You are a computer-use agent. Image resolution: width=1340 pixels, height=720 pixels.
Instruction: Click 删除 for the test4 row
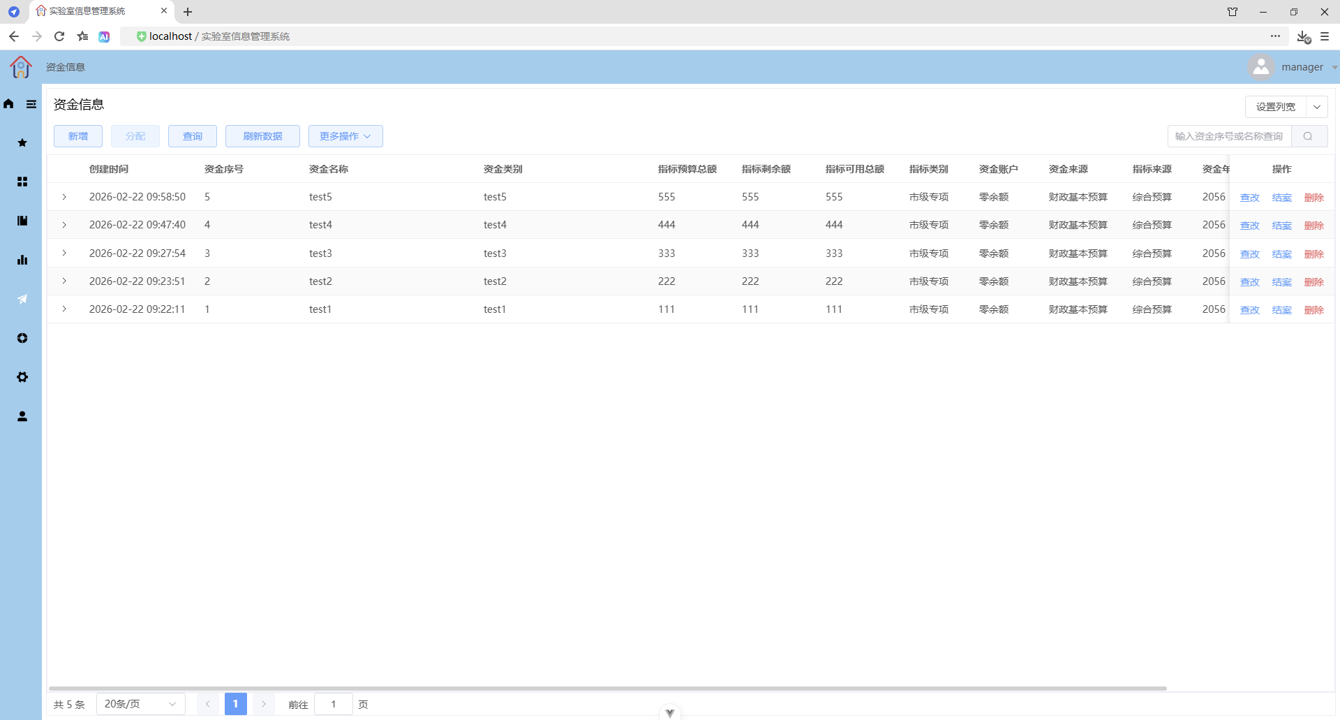pyautogui.click(x=1314, y=226)
